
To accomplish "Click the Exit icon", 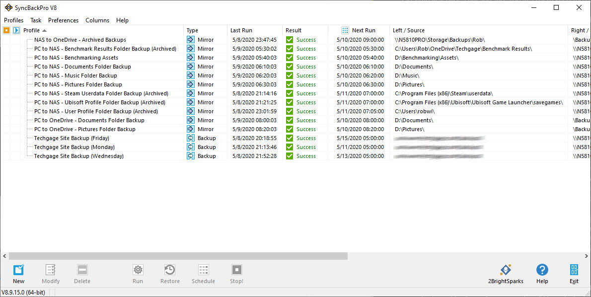I will 574,270.
